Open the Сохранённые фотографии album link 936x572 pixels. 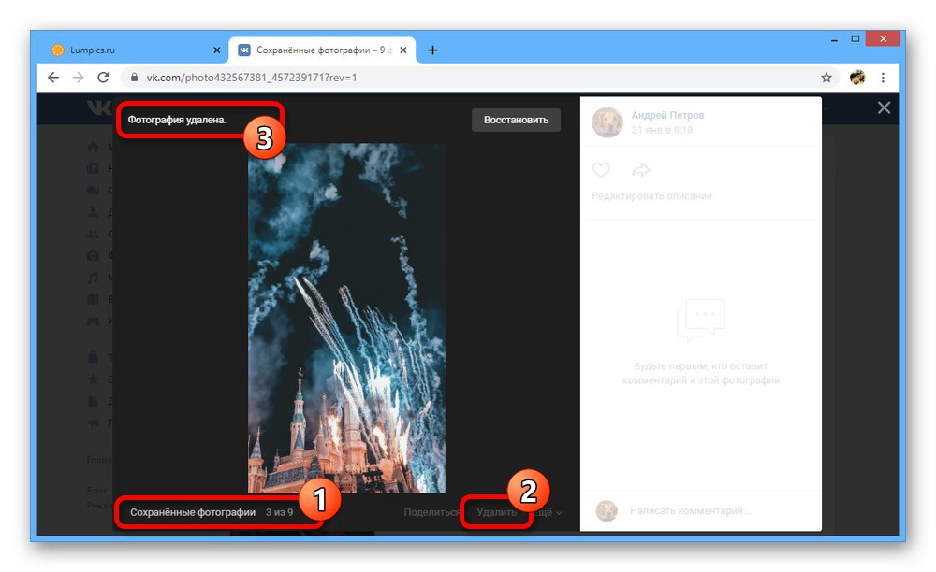point(193,512)
